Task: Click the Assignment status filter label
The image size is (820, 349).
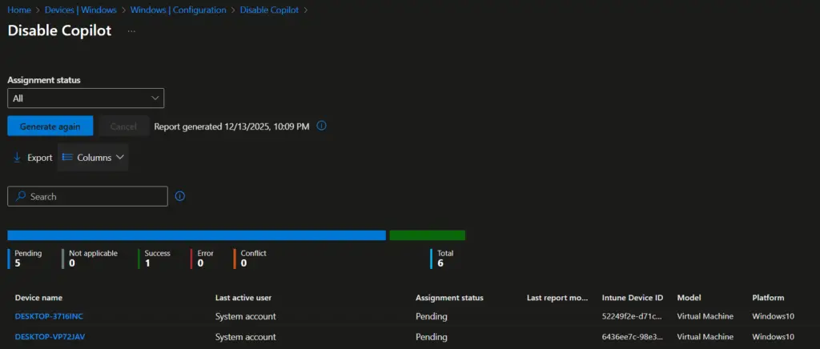Action: [44, 81]
